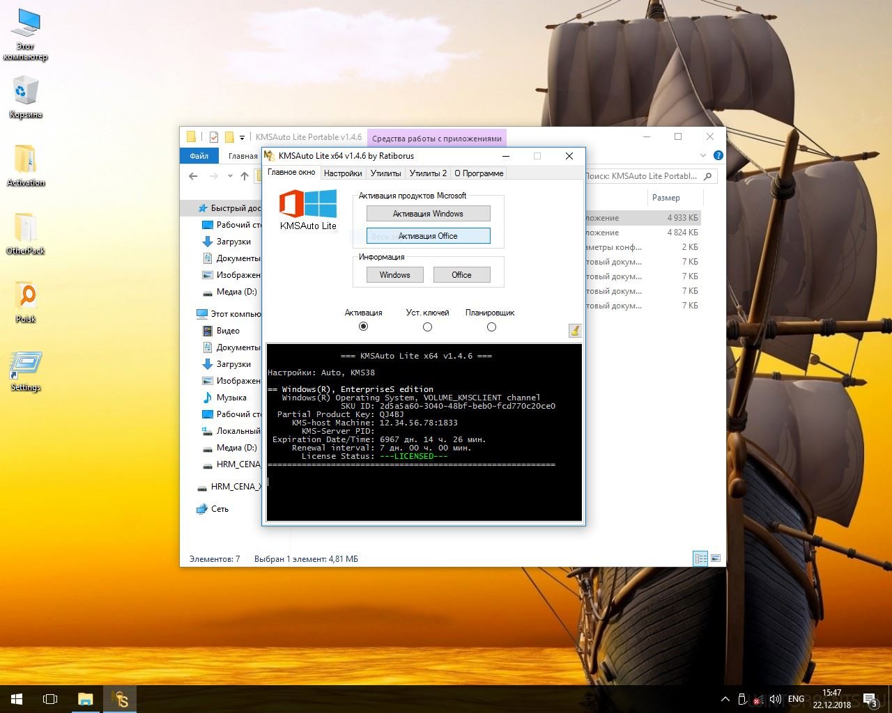This screenshot has height=713, width=892.
Task: Select the Планировщик radio button
Action: point(491,327)
